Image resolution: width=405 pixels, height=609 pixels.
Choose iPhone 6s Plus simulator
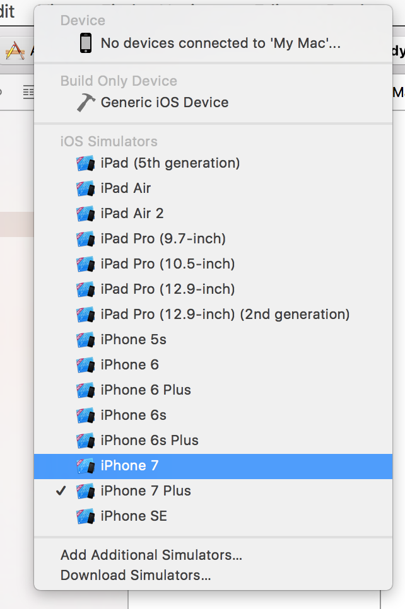(213, 441)
